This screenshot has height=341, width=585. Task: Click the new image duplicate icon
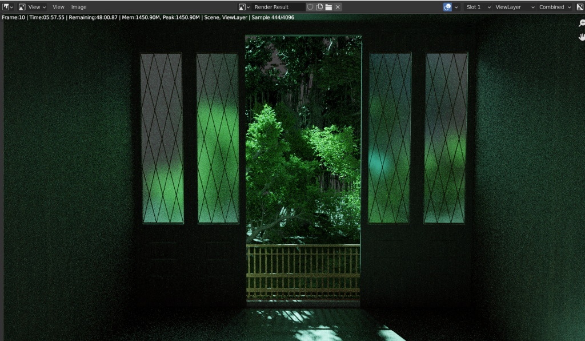click(319, 7)
